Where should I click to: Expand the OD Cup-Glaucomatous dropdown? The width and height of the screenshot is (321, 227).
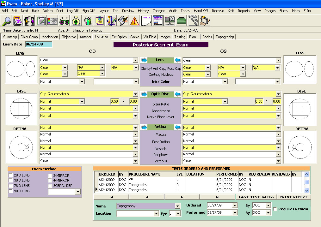(135, 94)
